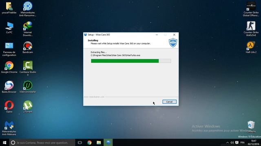
Task: Click the 'Installing' heading text
Action: [x=93, y=41]
